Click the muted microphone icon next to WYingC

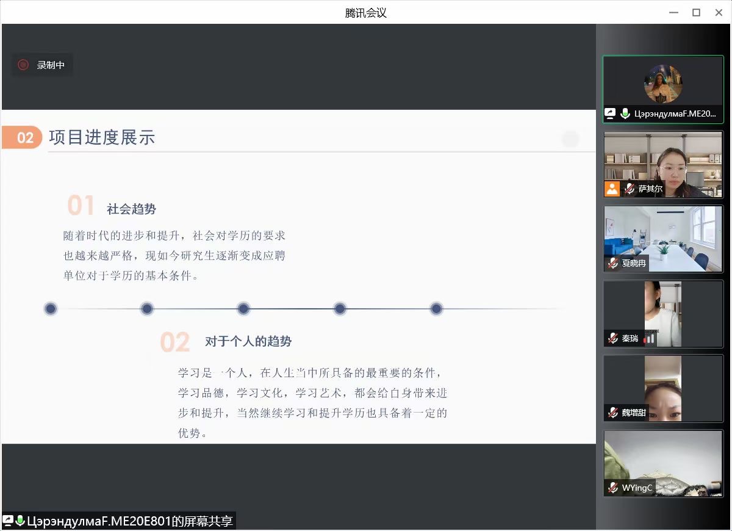pyautogui.click(x=613, y=488)
